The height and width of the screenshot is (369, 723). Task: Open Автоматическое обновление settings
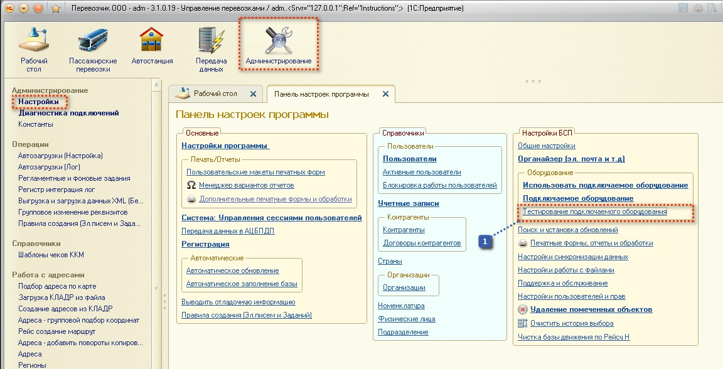pos(232,270)
